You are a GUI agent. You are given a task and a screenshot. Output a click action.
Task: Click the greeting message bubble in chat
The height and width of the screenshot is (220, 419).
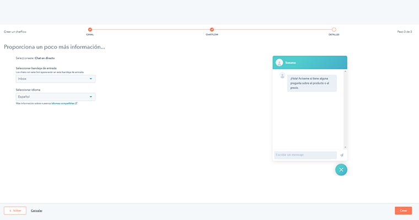311,83
